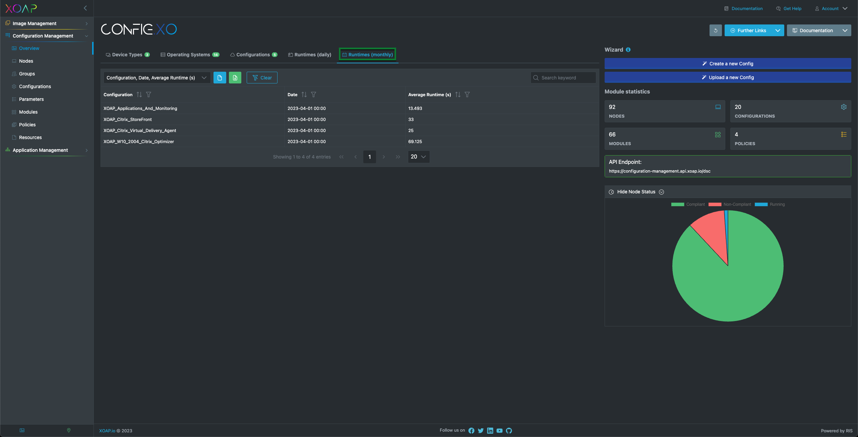Sort the Configuration column
The width and height of the screenshot is (858, 437).
click(139, 95)
